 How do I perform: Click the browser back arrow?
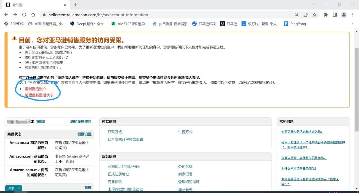(6, 15)
